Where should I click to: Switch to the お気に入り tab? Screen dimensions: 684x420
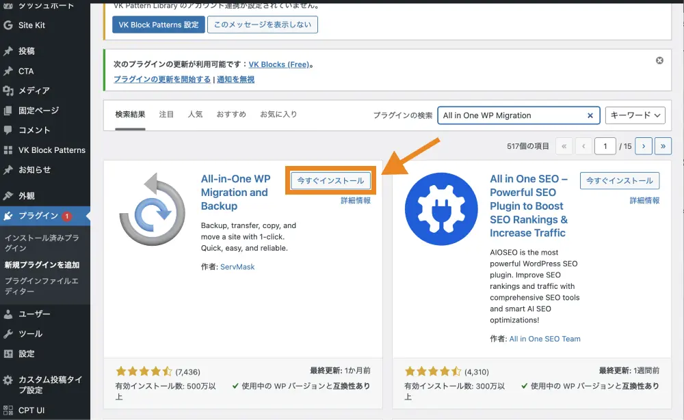pos(278,114)
